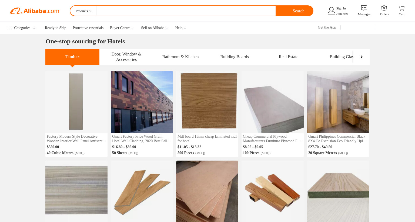
Task: Click the $16.80 - $36.90 price
Action: (x=124, y=147)
